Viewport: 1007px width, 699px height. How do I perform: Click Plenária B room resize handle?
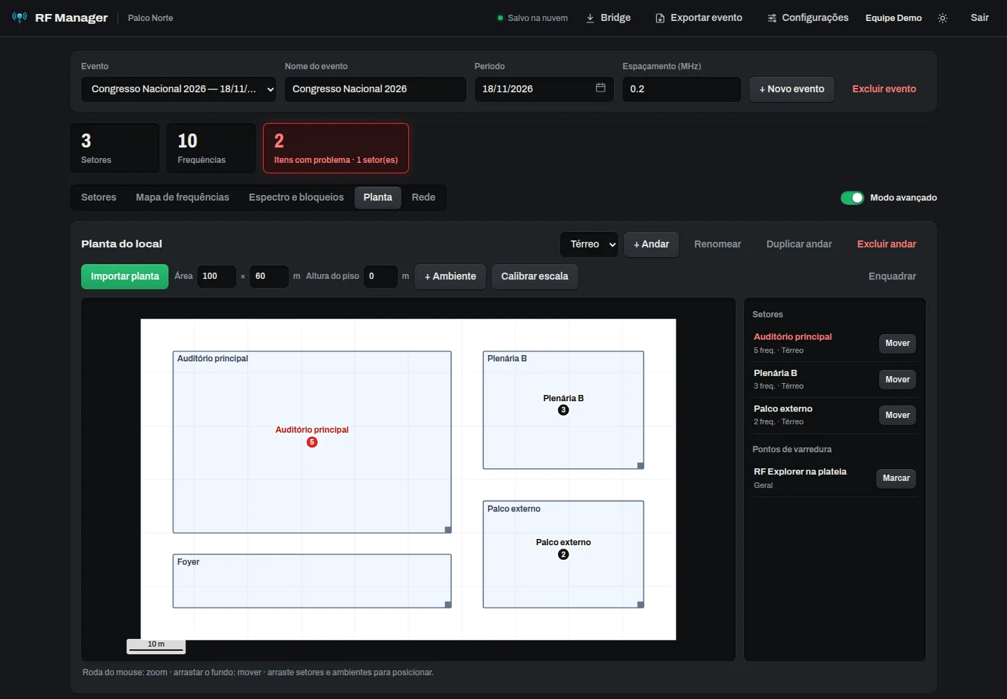click(x=641, y=466)
